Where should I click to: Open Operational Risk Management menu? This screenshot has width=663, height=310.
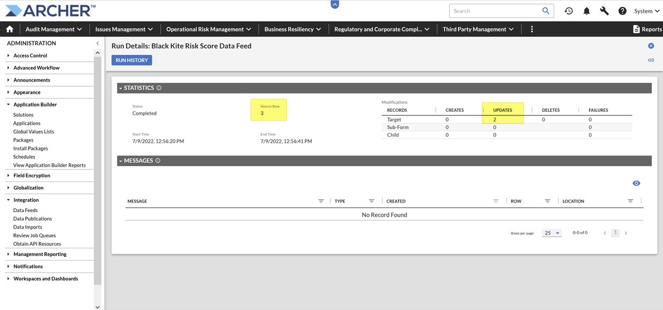pyautogui.click(x=209, y=29)
